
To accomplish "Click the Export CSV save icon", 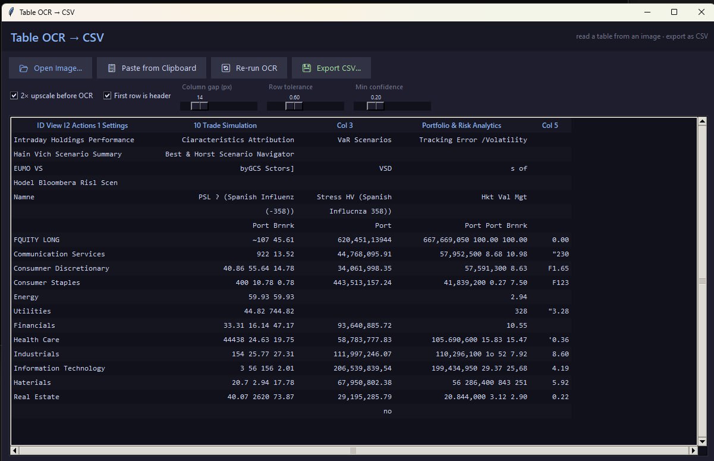I will (307, 68).
